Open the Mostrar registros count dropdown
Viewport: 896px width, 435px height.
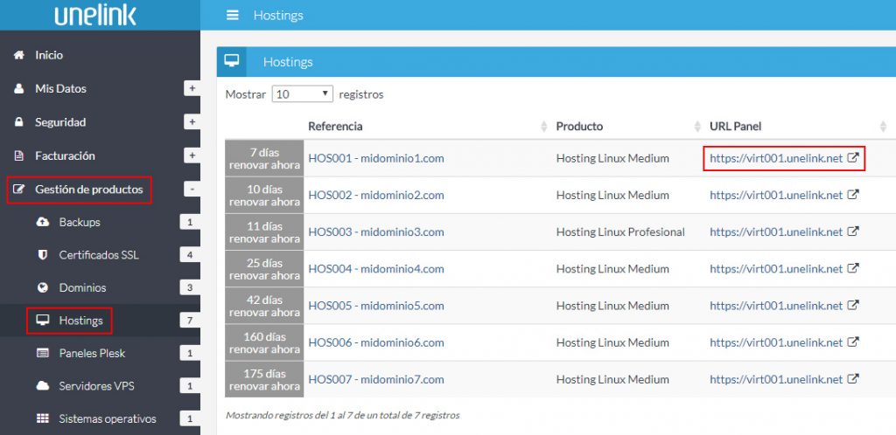pos(302,94)
